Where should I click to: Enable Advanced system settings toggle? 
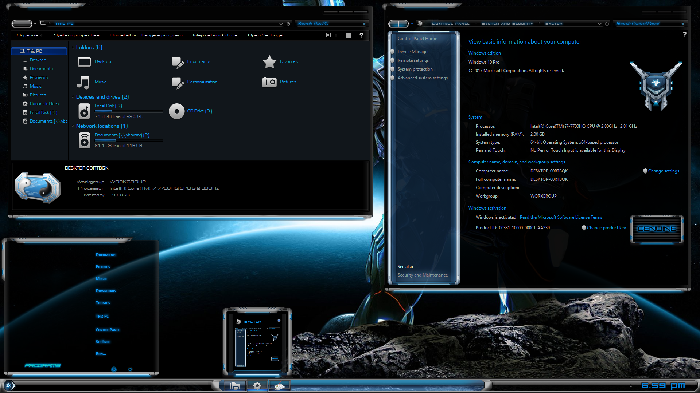click(x=423, y=78)
